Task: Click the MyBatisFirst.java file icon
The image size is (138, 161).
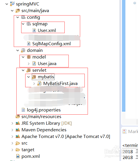Action: click(39, 83)
